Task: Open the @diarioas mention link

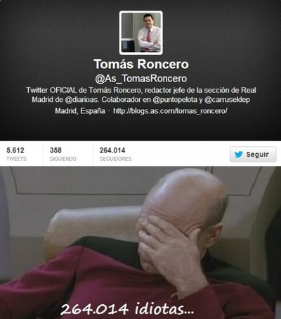Action: click(x=81, y=100)
